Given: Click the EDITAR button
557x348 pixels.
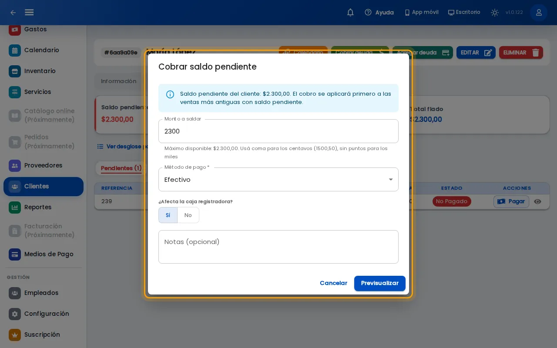Looking at the screenshot, I should point(476,53).
